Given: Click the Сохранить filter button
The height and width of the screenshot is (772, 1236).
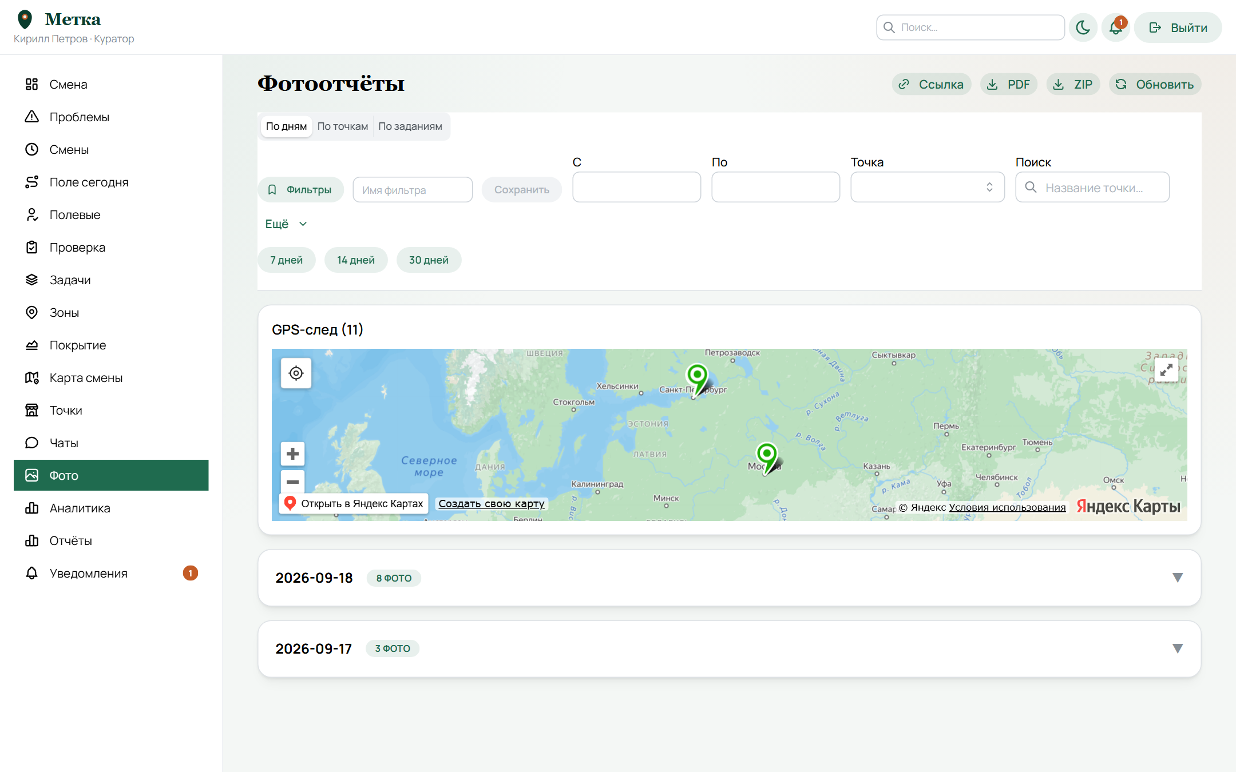Looking at the screenshot, I should coord(522,189).
